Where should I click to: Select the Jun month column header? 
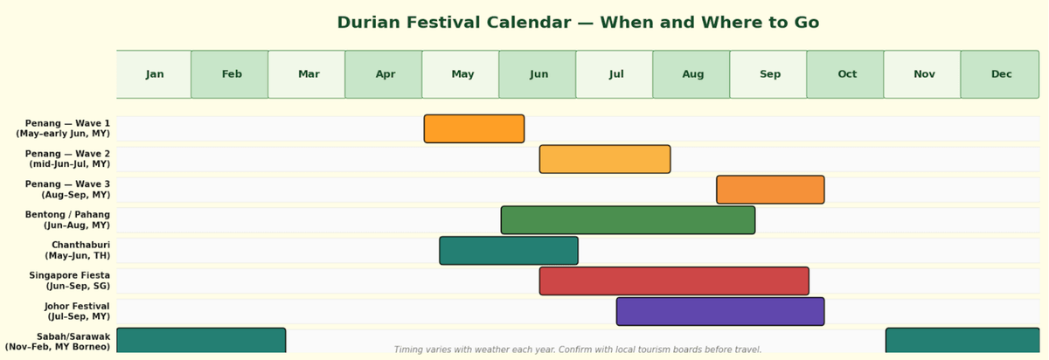point(538,74)
